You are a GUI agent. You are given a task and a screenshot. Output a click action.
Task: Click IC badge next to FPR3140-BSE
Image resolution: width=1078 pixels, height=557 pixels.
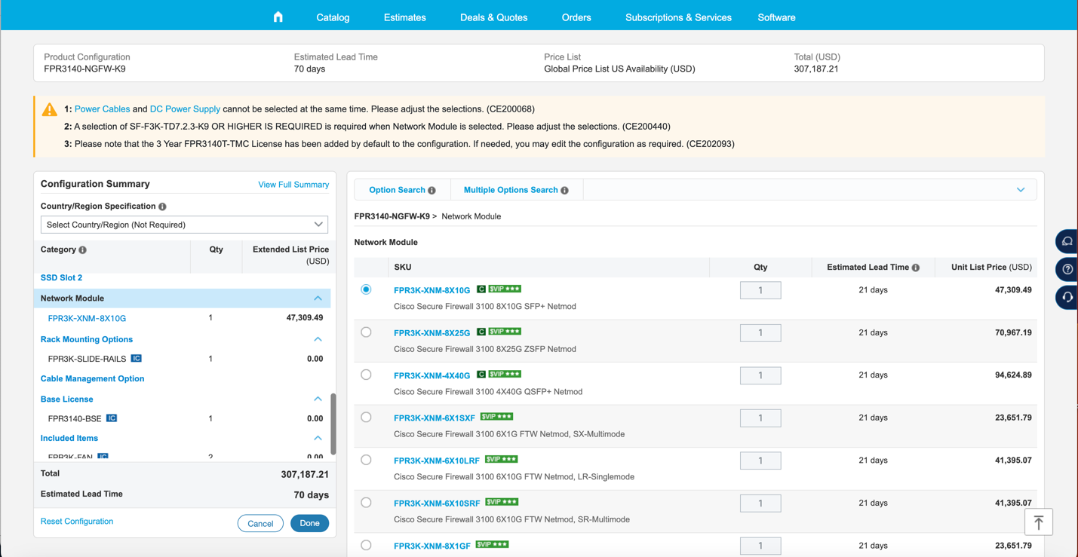(112, 418)
